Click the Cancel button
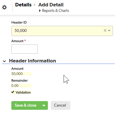 tap(60, 105)
